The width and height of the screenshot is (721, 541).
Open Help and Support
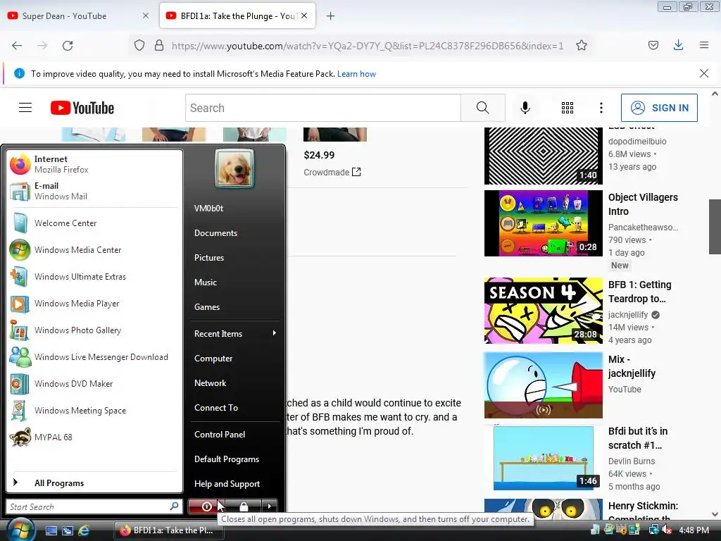[x=234, y=483]
